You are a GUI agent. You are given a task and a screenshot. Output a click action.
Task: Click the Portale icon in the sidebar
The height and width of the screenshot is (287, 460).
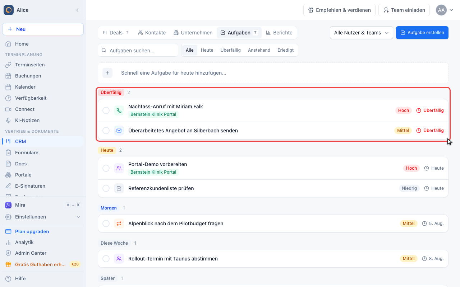pos(8,175)
